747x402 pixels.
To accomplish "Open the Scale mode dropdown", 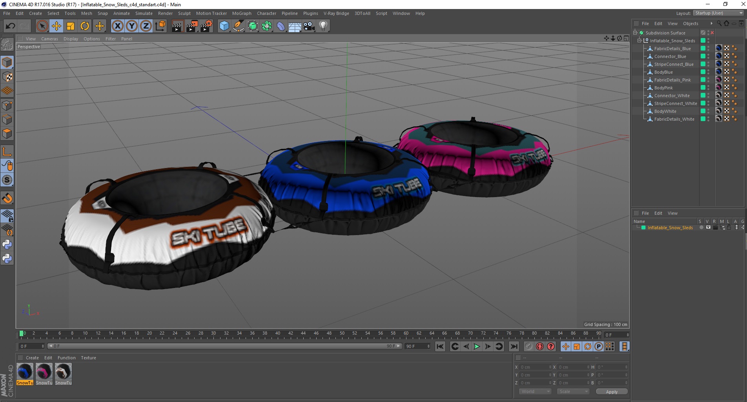I will [573, 391].
